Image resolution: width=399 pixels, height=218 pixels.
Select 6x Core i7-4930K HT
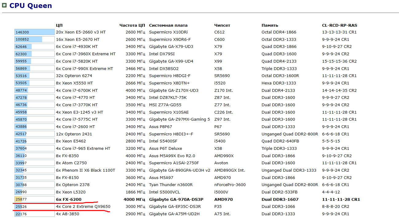[77, 47]
